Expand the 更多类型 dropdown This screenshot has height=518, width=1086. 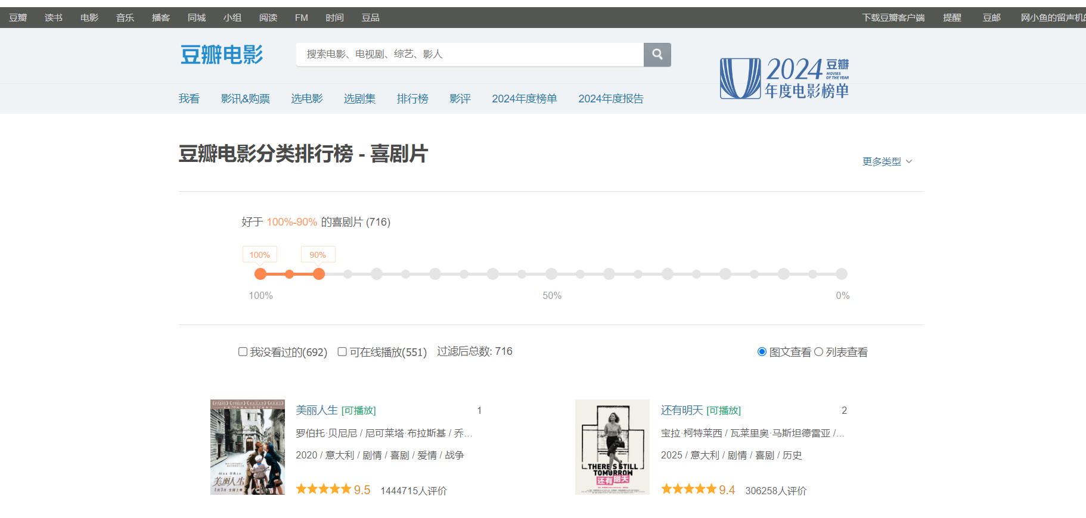point(887,161)
